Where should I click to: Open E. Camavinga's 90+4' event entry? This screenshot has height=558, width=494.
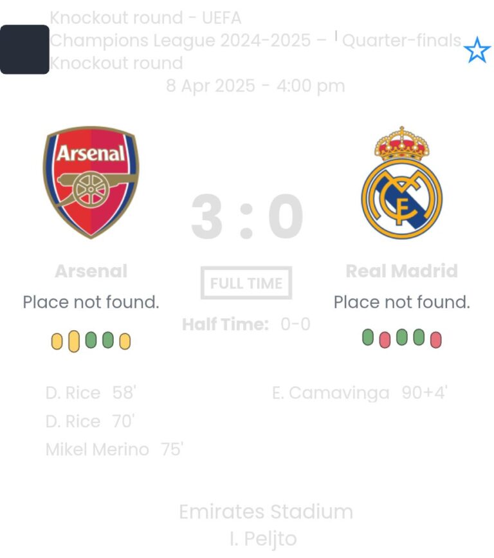[359, 393]
